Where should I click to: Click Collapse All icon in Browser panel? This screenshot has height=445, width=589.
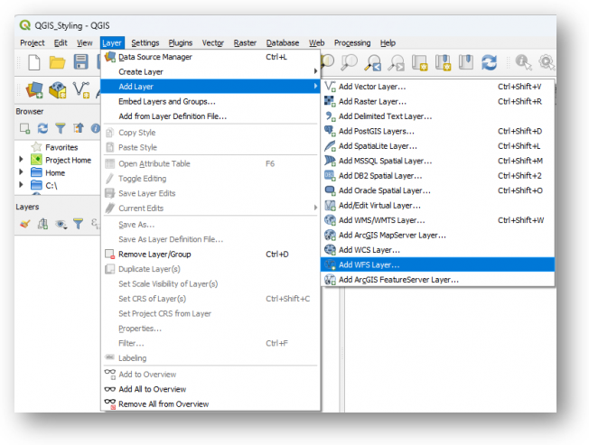(78, 128)
